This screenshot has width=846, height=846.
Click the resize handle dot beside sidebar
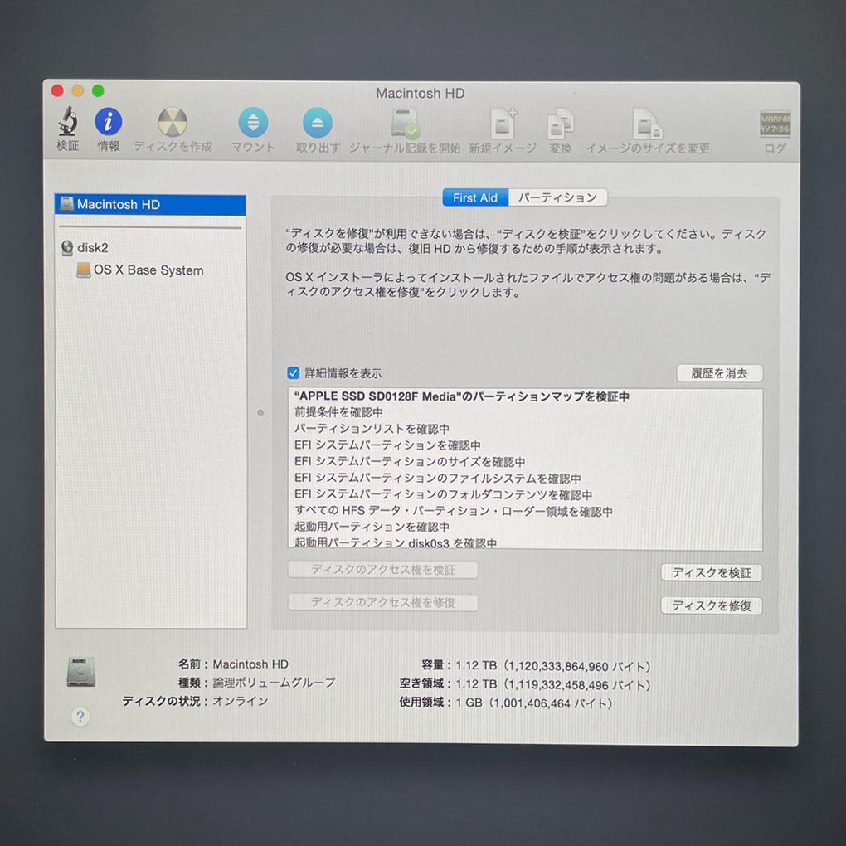(260, 413)
